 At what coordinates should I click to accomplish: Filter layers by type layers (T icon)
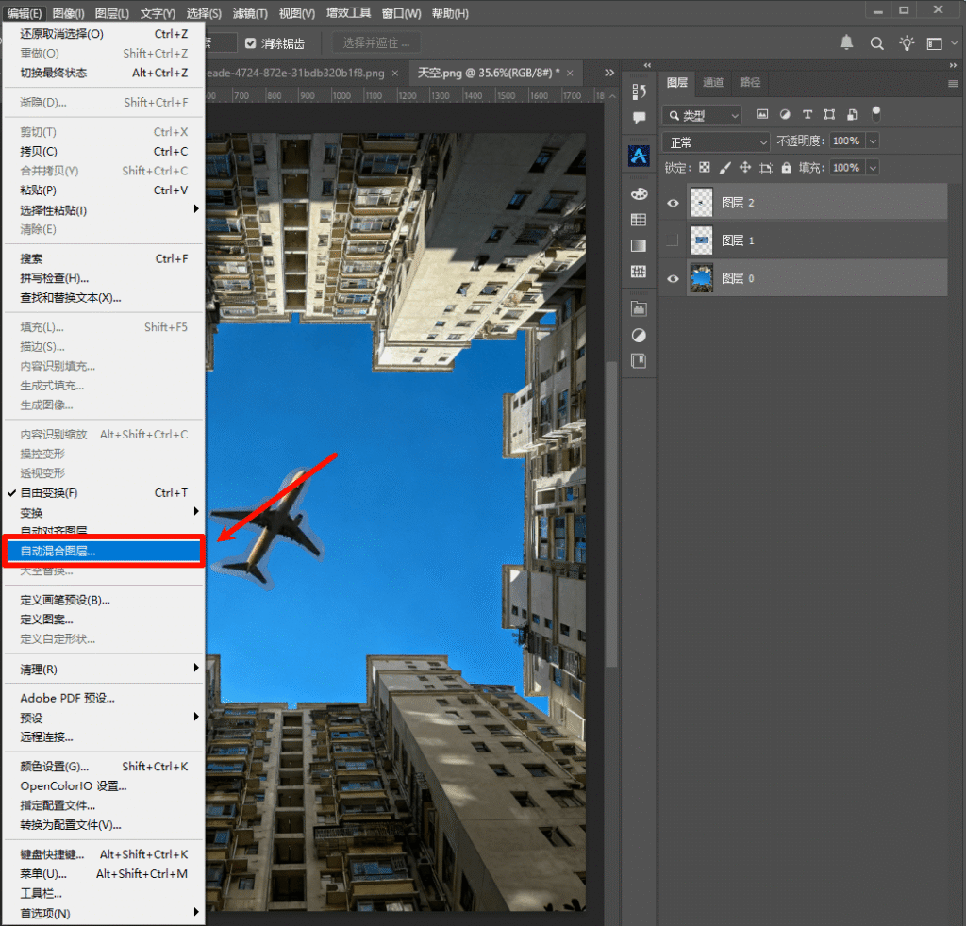click(807, 115)
